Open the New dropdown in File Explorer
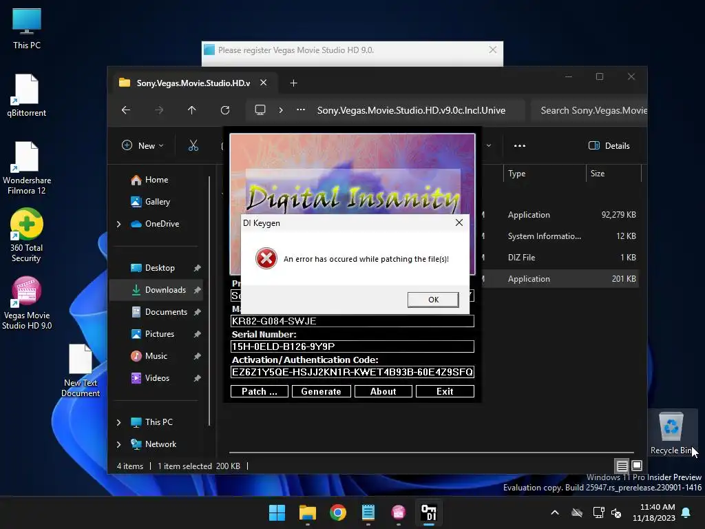Screen dimensions: 705x529 (143, 145)
